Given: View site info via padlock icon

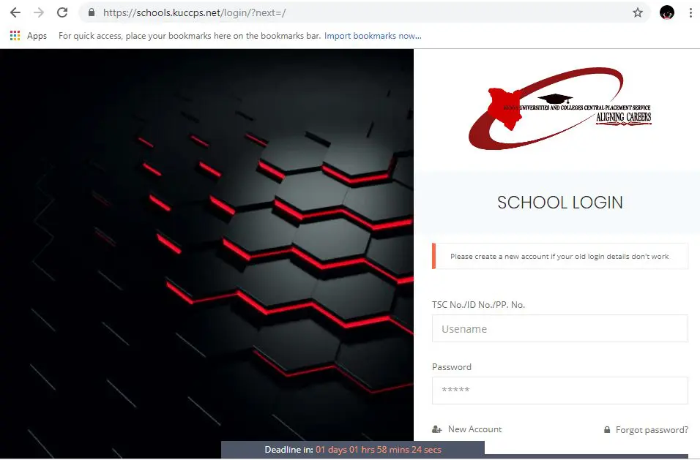Looking at the screenshot, I should pyautogui.click(x=92, y=12).
